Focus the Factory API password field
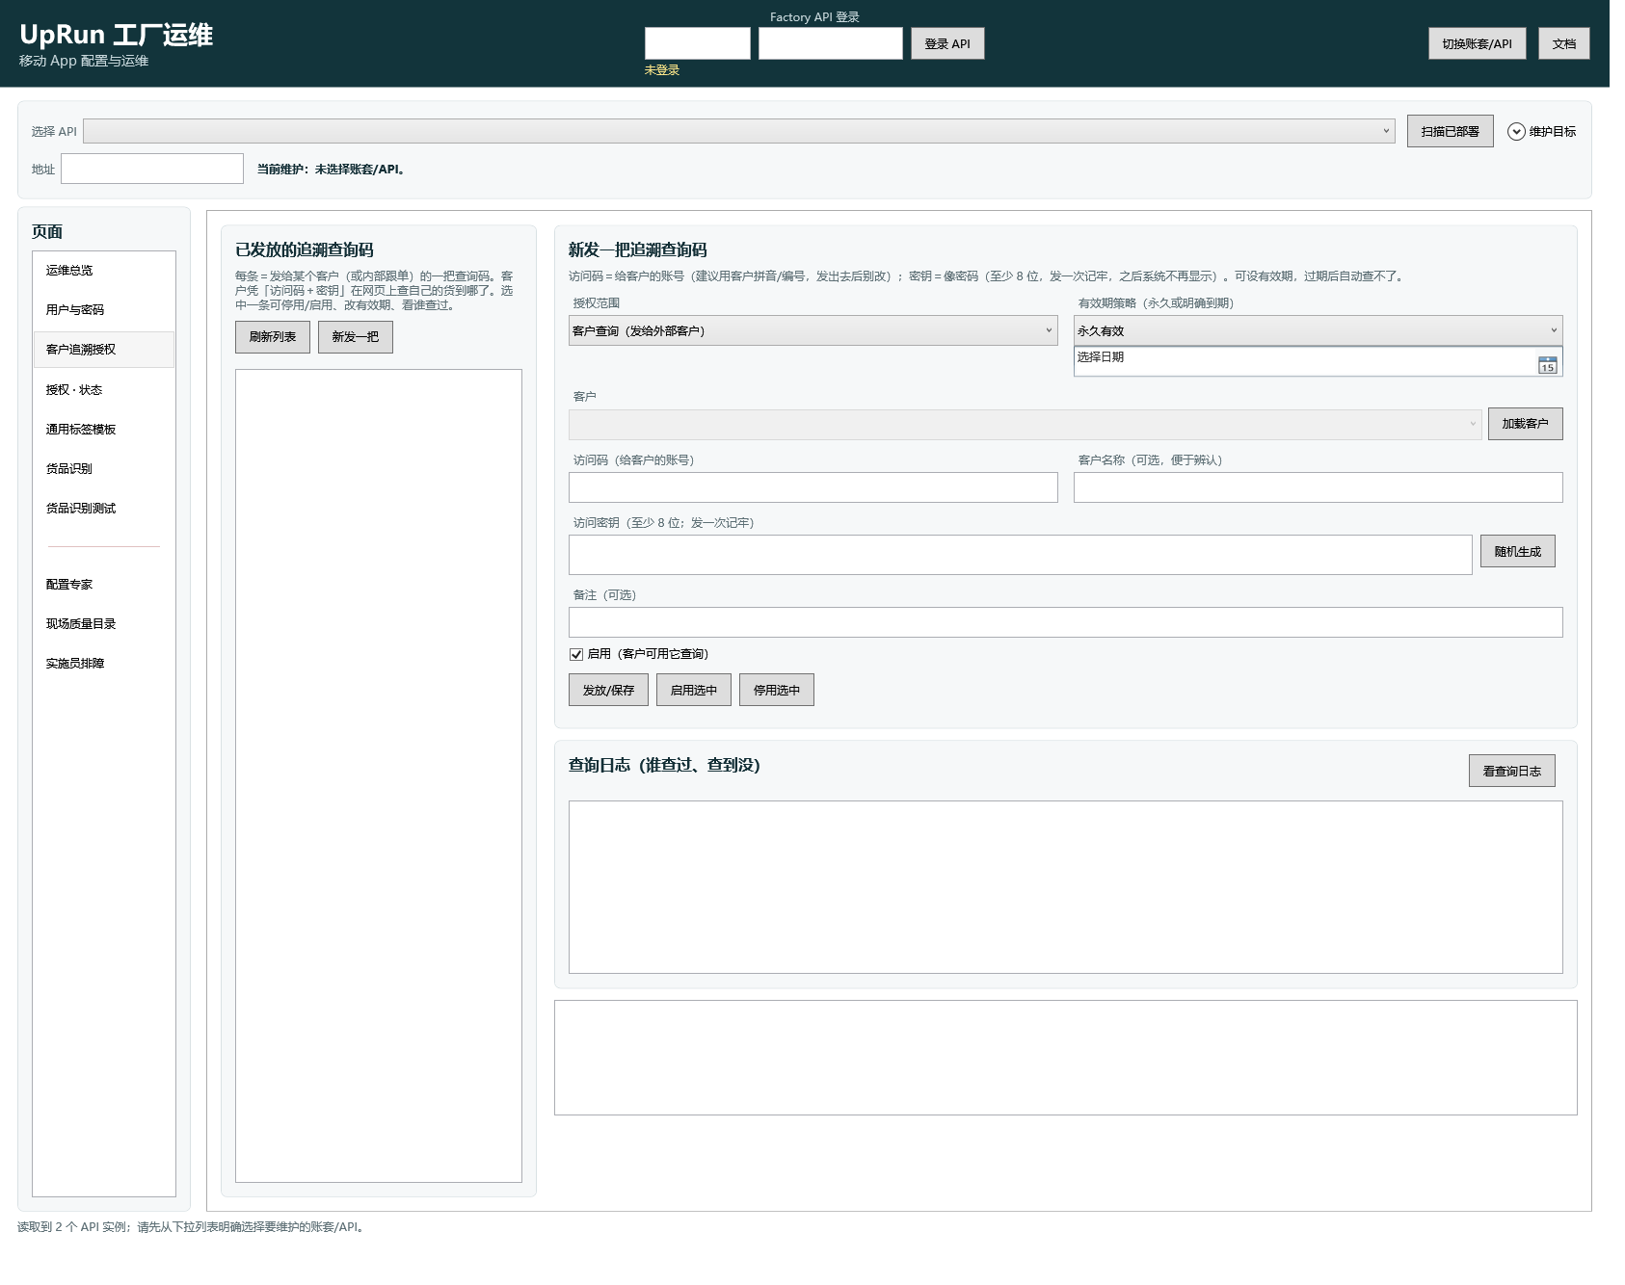 (x=830, y=43)
